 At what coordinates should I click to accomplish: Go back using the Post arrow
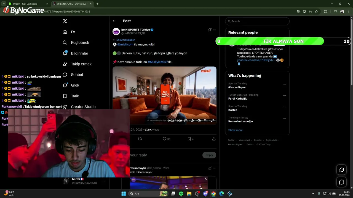tap(114, 21)
